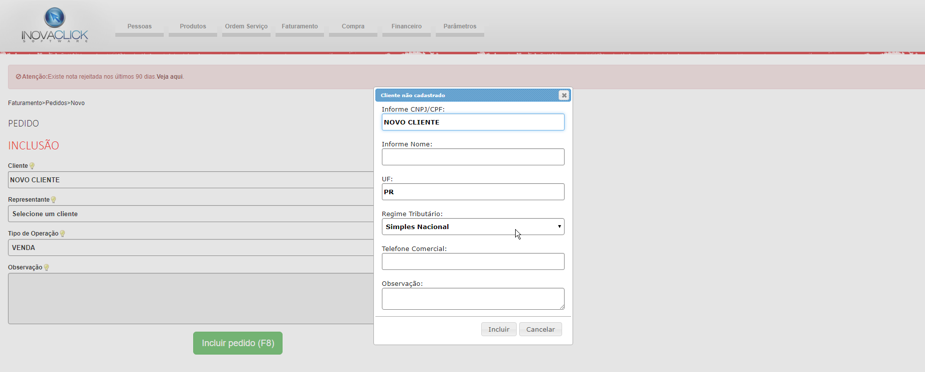The image size is (925, 372).
Task: Click the hint lightbulb beside Cliente
Action: pos(32,166)
